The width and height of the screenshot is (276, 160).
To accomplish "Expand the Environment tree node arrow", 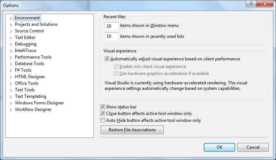I will point(11,18).
